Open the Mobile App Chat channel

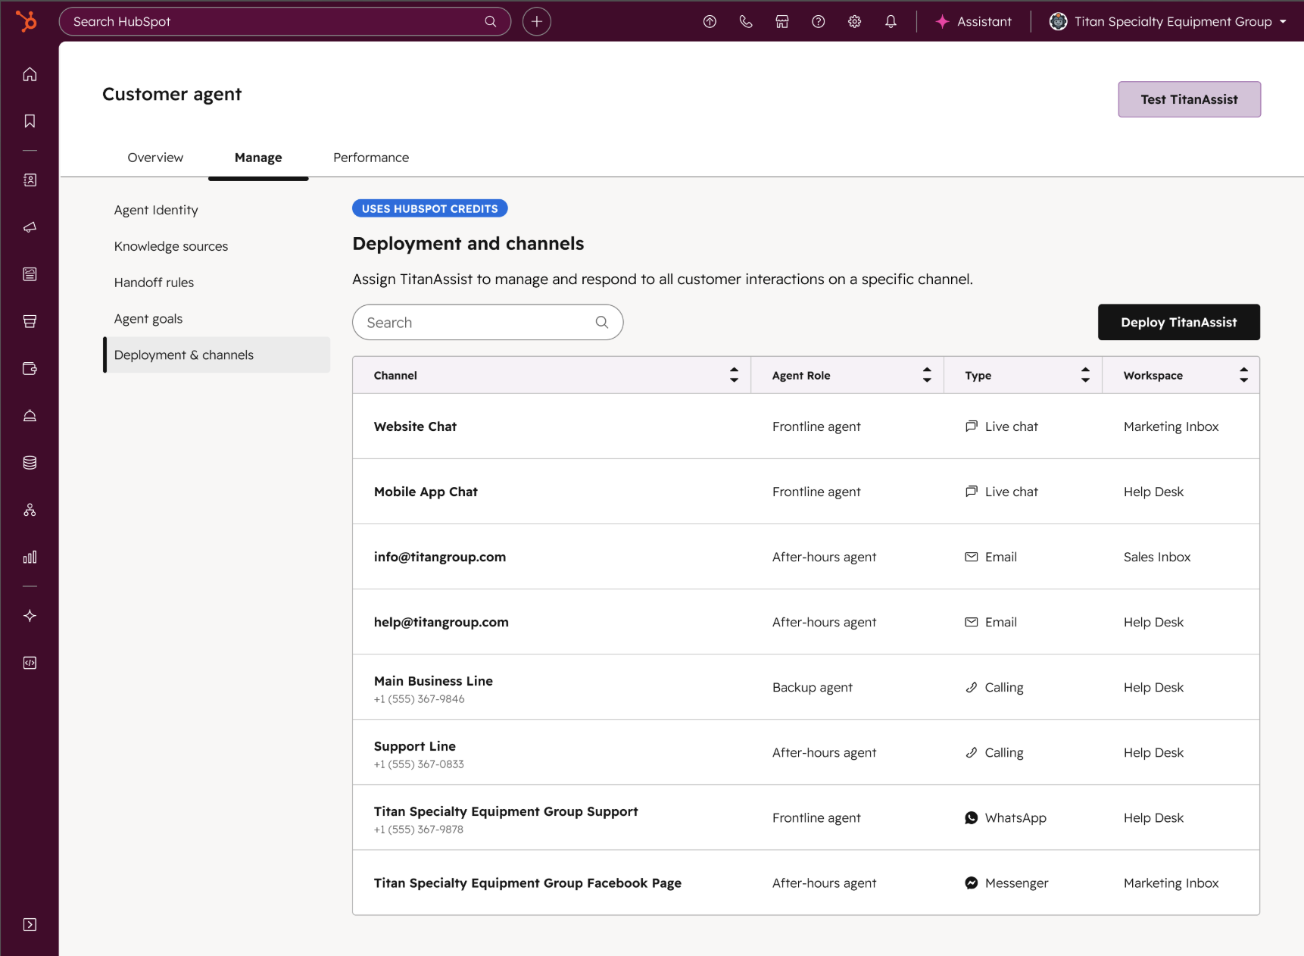pyautogui.click(x=426, y=492)
